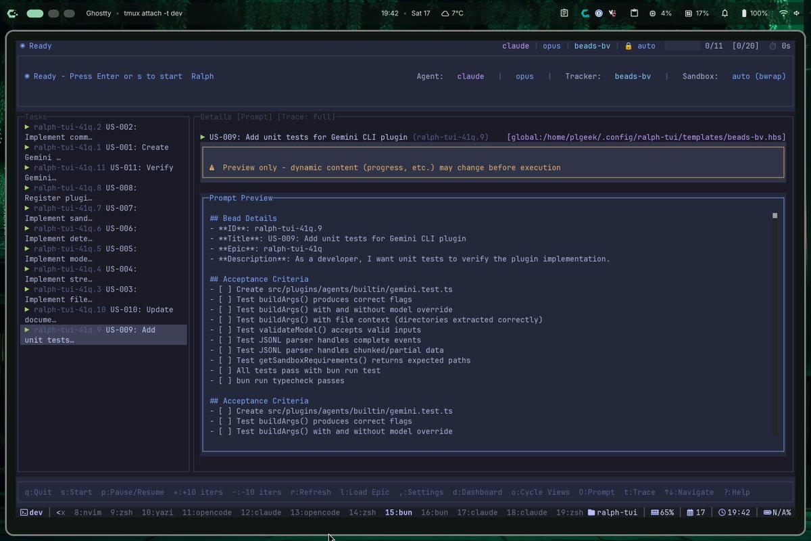
Task: Click the ,:Settings shortcut
Action: click(421, 492)
